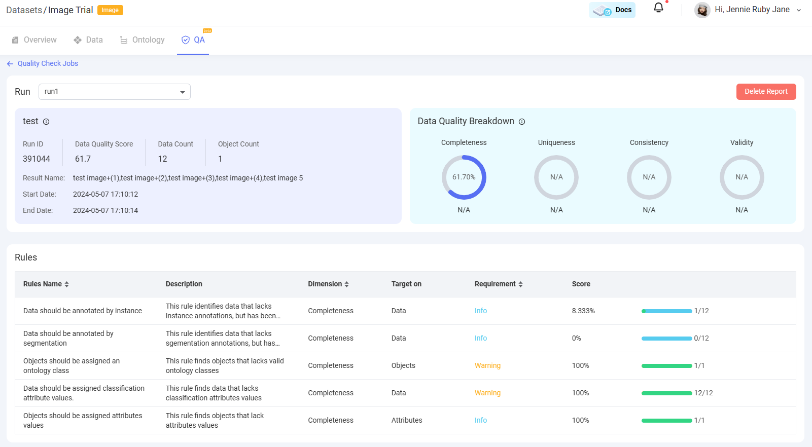Click the orange Image tag badge
Viewport: 812px width, 447px height.
(x=110, y=10)
